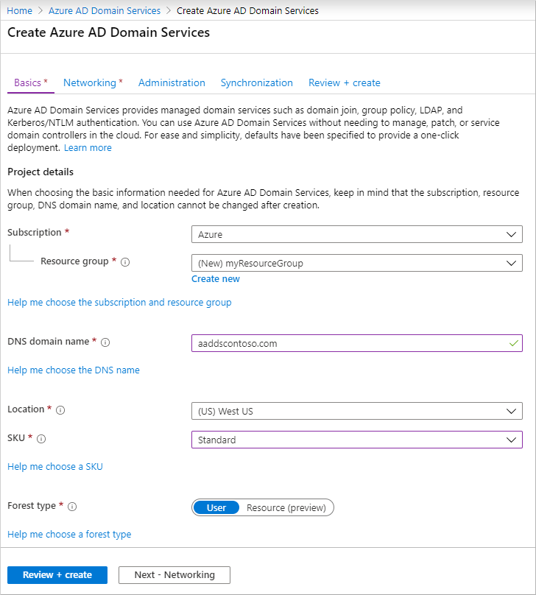Screen dimensions: 536x595
Task: Open the Location dropdown
Action: [357, 411]
